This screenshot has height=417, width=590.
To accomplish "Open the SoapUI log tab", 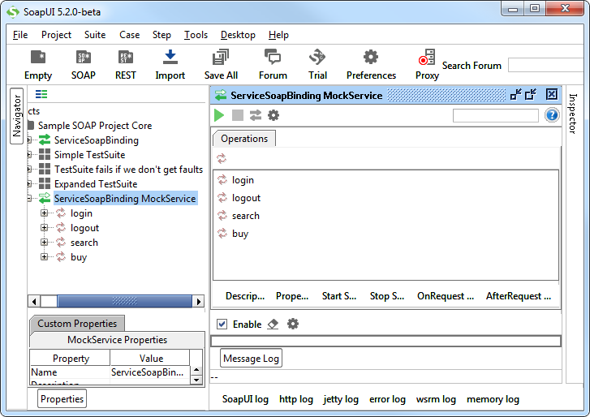I will click(x=245, y=399).
